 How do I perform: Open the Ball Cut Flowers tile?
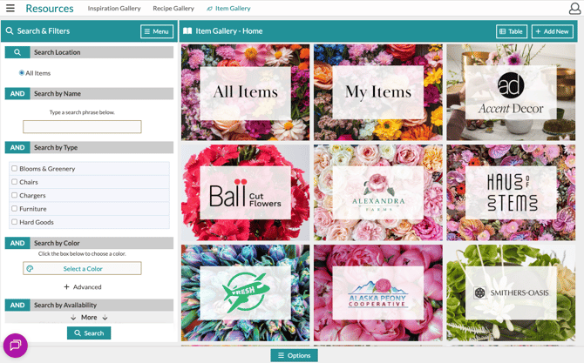point(245,192)
